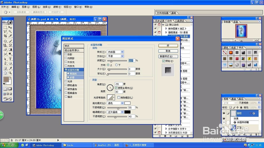The height and width of the screenshot is (148, 264).
Task: Select the Notes tool
Action: (x=5, y=68)
